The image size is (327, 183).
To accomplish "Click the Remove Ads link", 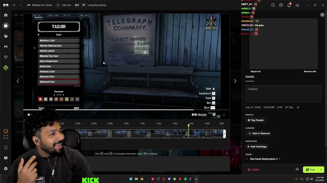I will point(310,71).
